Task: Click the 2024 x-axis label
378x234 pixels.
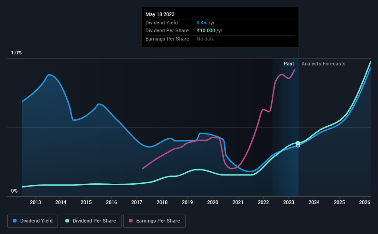Action: [314, 202]
